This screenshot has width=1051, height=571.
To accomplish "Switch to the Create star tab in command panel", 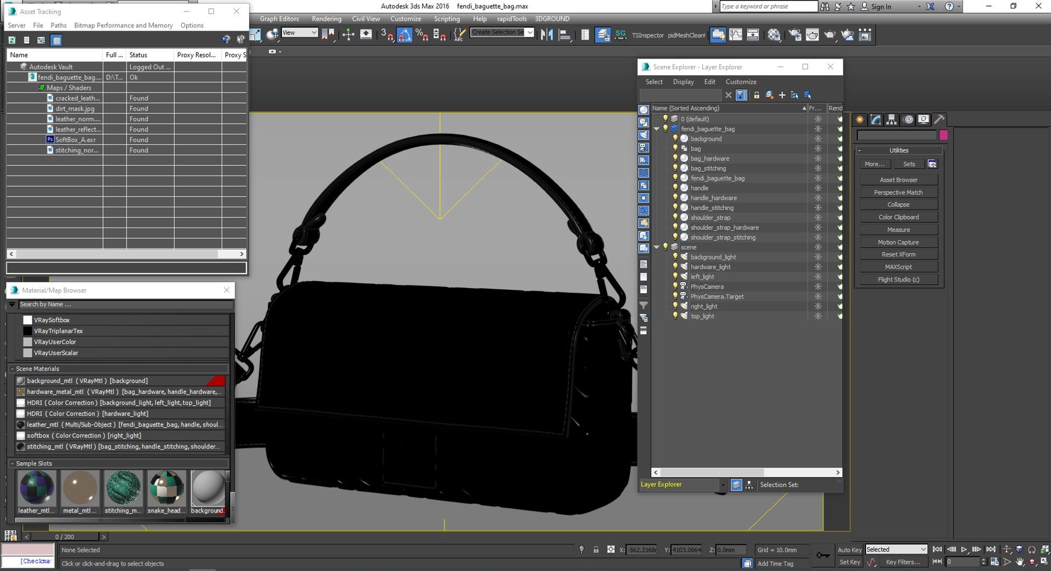I will pos(860,119).
